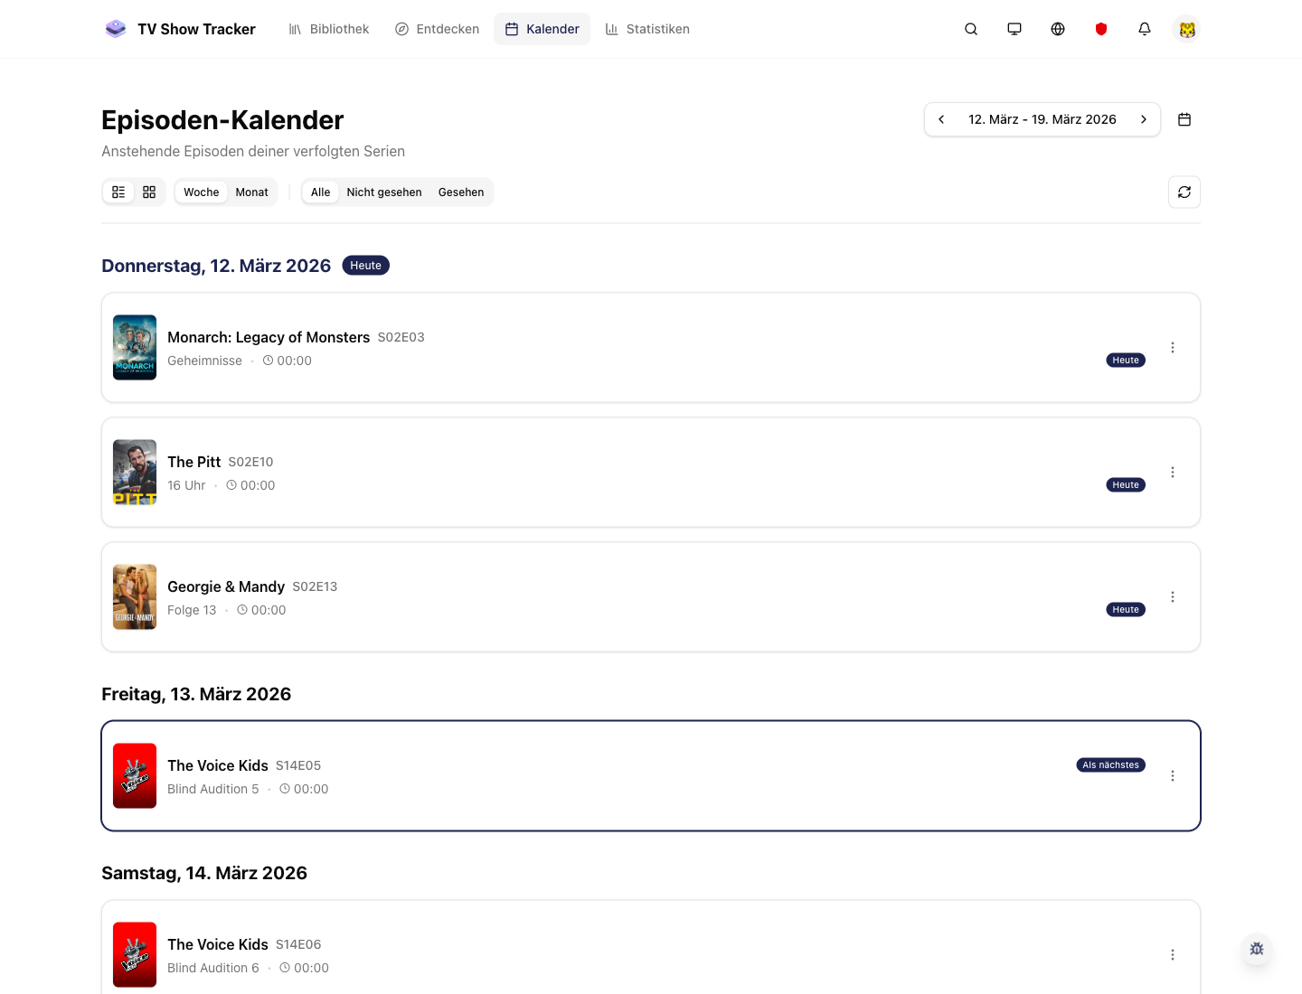Click the bug icon in the bottom corner
The width and height of the screenshot is (1302, 994).
coord(1256,949)
